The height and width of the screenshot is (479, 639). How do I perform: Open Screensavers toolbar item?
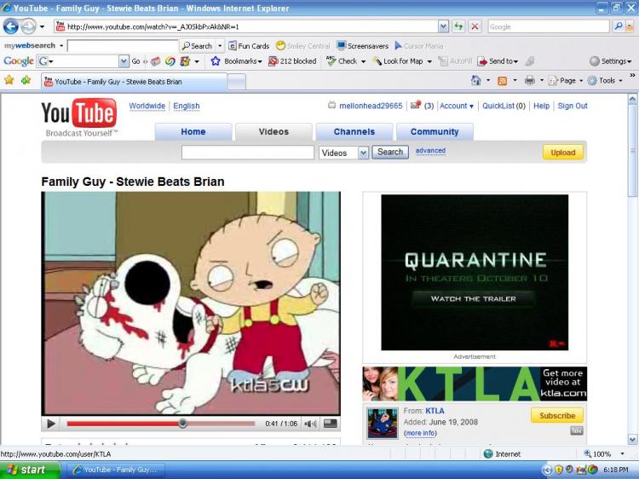[x=363, y=46]
